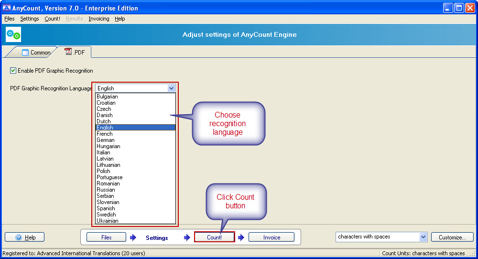Select Romanian in language list
Screen dimensions: 478x259
(136, 183)
